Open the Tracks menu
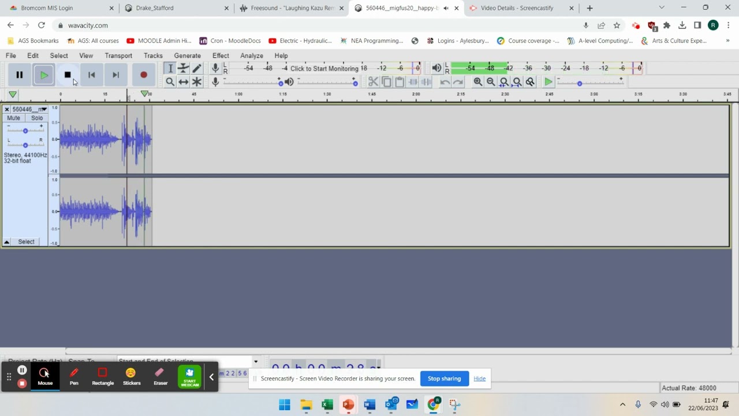739x416 pixels. [x=153, y=55]
